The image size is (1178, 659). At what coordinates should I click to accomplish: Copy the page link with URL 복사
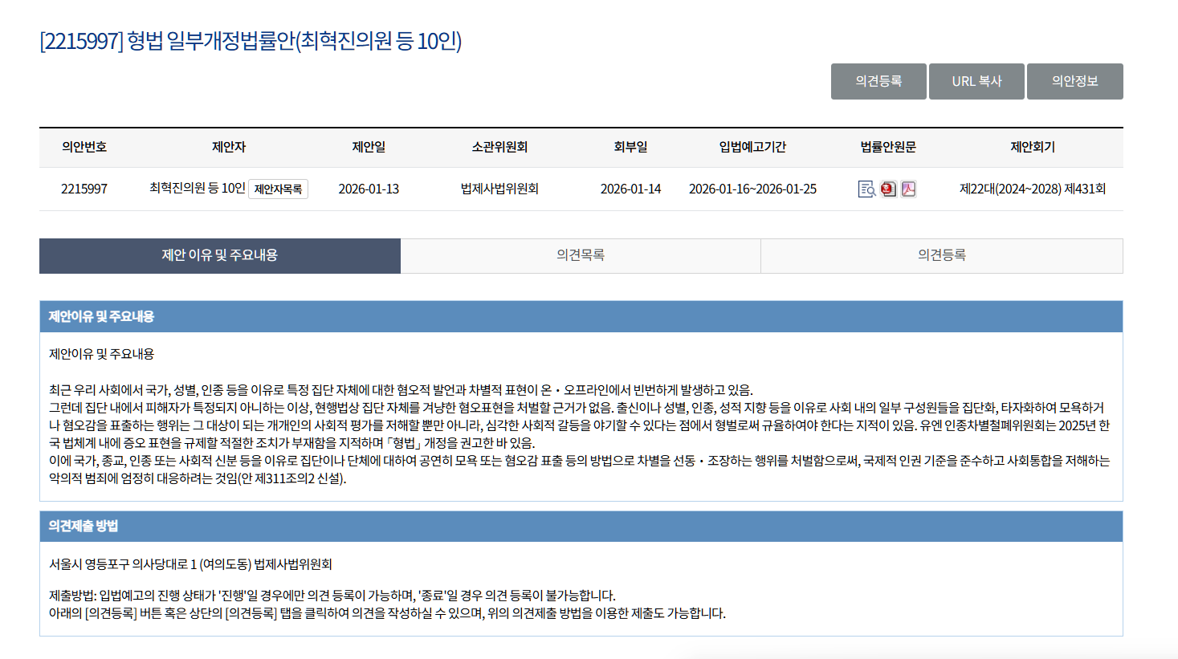point(976,81)
